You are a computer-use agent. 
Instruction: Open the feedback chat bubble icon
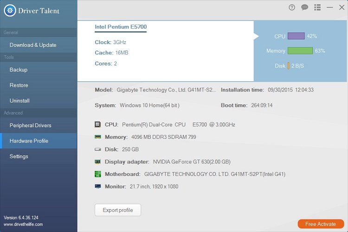[x=304, y=7]
